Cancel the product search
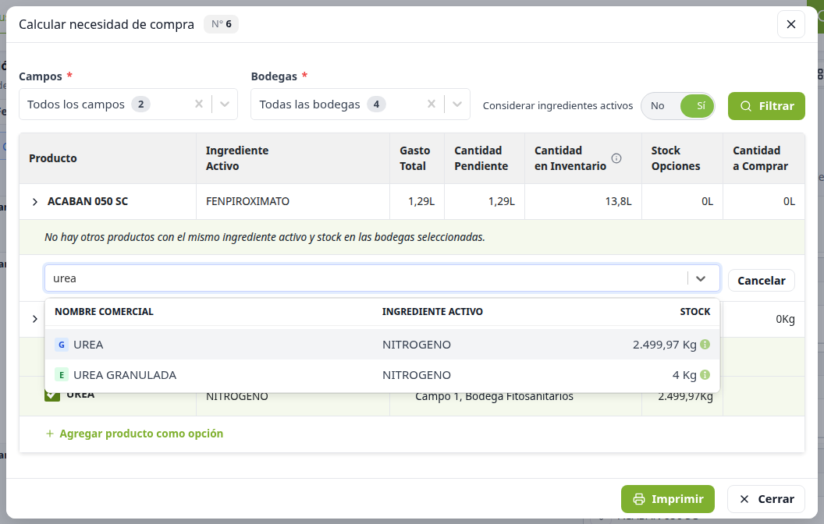 [x=762, y=281]
